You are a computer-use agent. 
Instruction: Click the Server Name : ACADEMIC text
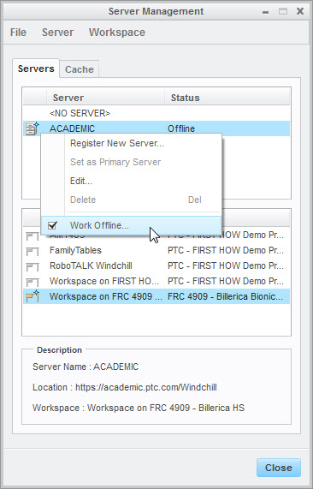point(86,367)
